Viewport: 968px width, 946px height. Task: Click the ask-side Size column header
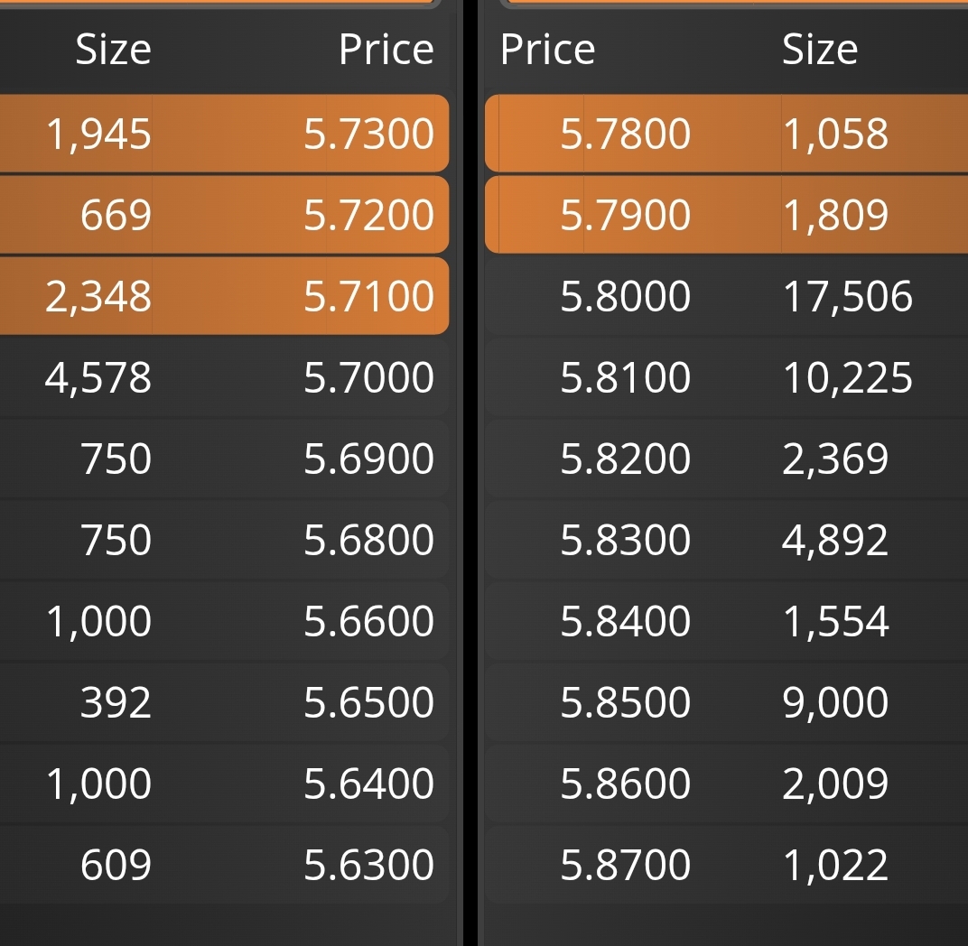(x=820, y=49)
